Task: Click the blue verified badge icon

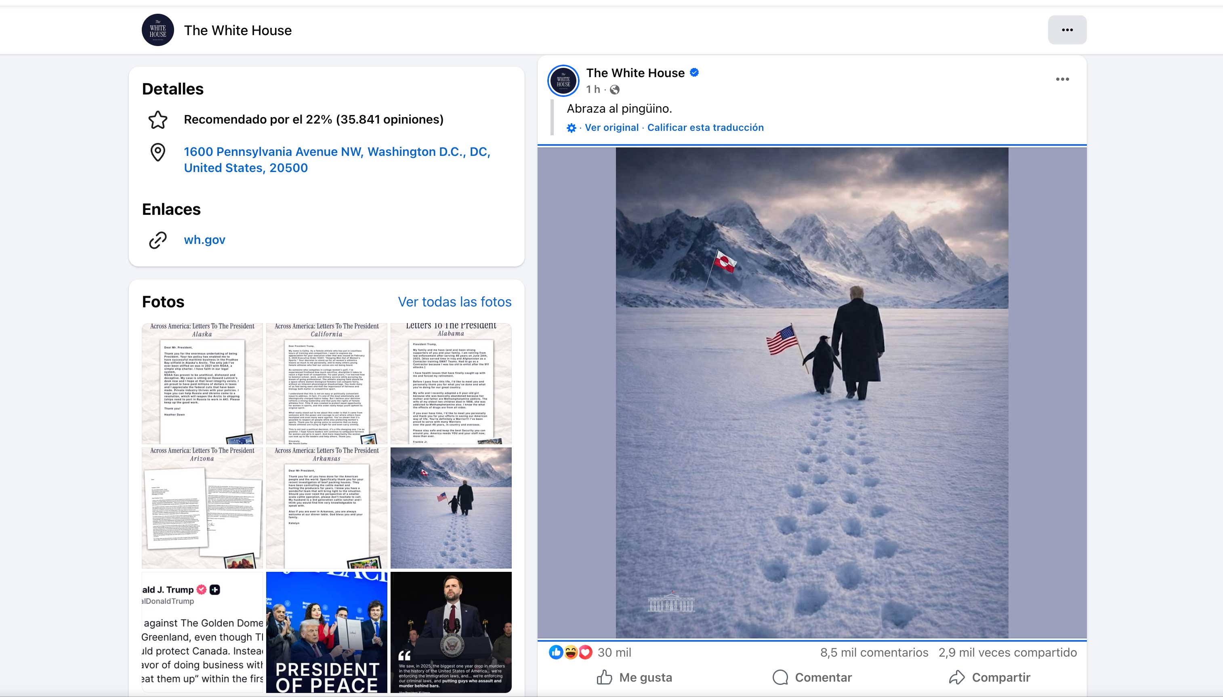Action: (x=695, y=73)
